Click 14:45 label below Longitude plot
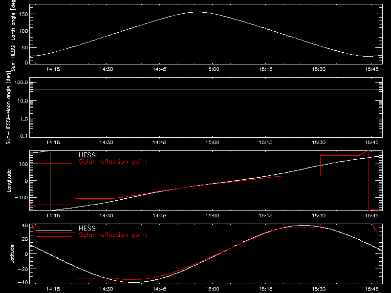 click(159, 216)
